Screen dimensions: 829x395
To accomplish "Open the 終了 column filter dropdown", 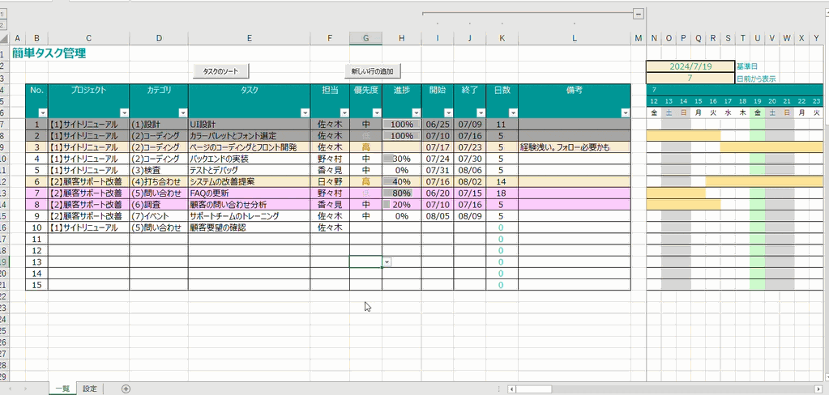I will coord(481,113).
